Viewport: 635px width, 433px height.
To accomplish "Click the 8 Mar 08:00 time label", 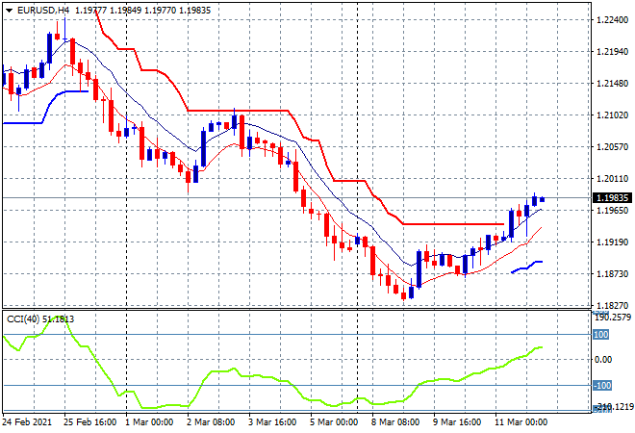I will coord(395,422).
